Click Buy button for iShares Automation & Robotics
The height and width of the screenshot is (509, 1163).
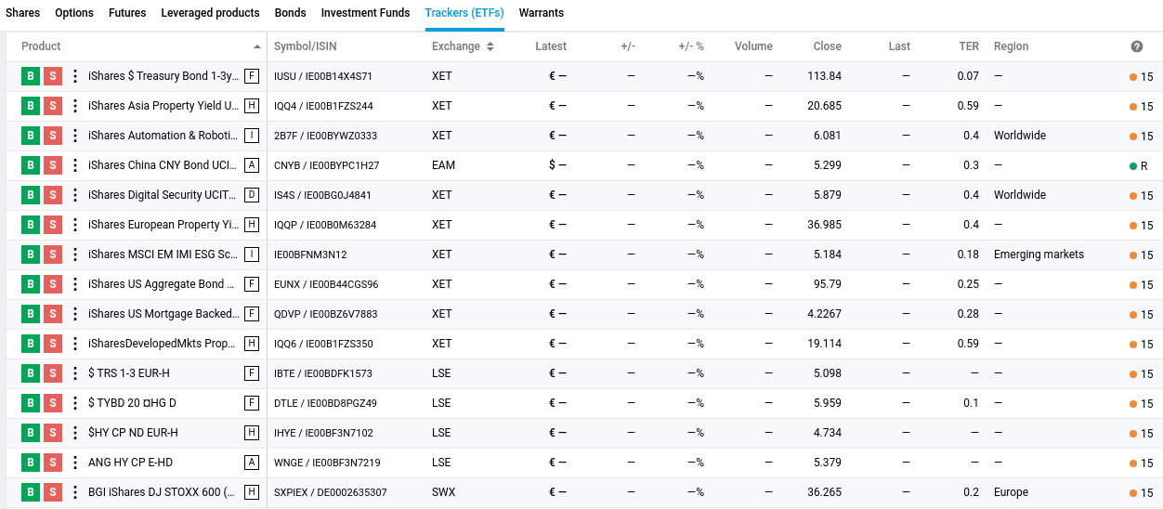click(x=31, y=136)
